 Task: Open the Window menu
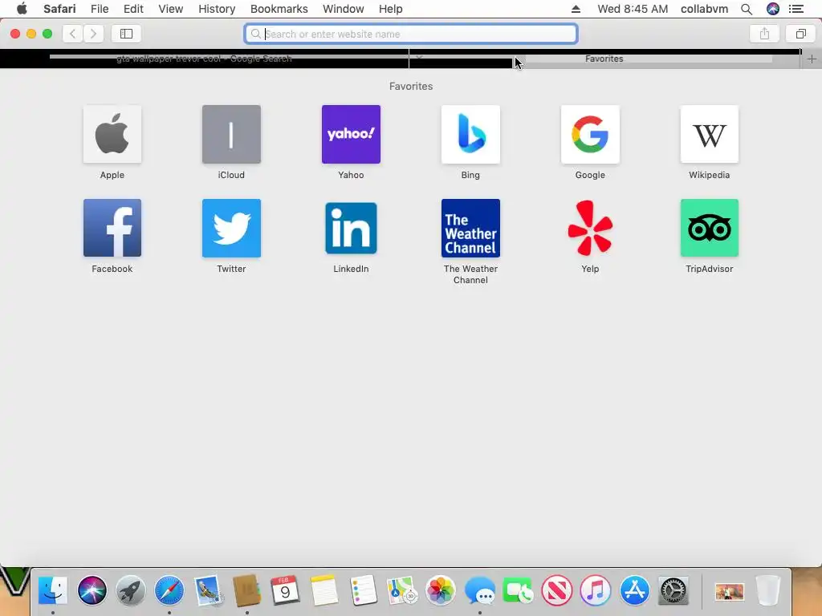(x=343, y=9)
